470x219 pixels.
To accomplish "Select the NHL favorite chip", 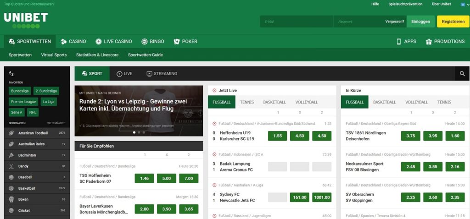I will click(x=33, y=113).
